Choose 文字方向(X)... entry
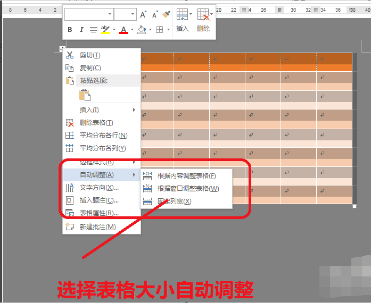This screenshot has height=303, width=371. (x=102, y=188)
